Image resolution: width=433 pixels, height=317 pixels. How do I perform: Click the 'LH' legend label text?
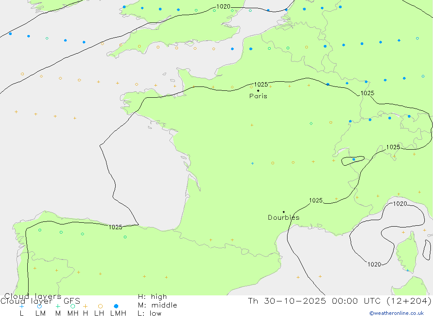click(x=99, y=314)
